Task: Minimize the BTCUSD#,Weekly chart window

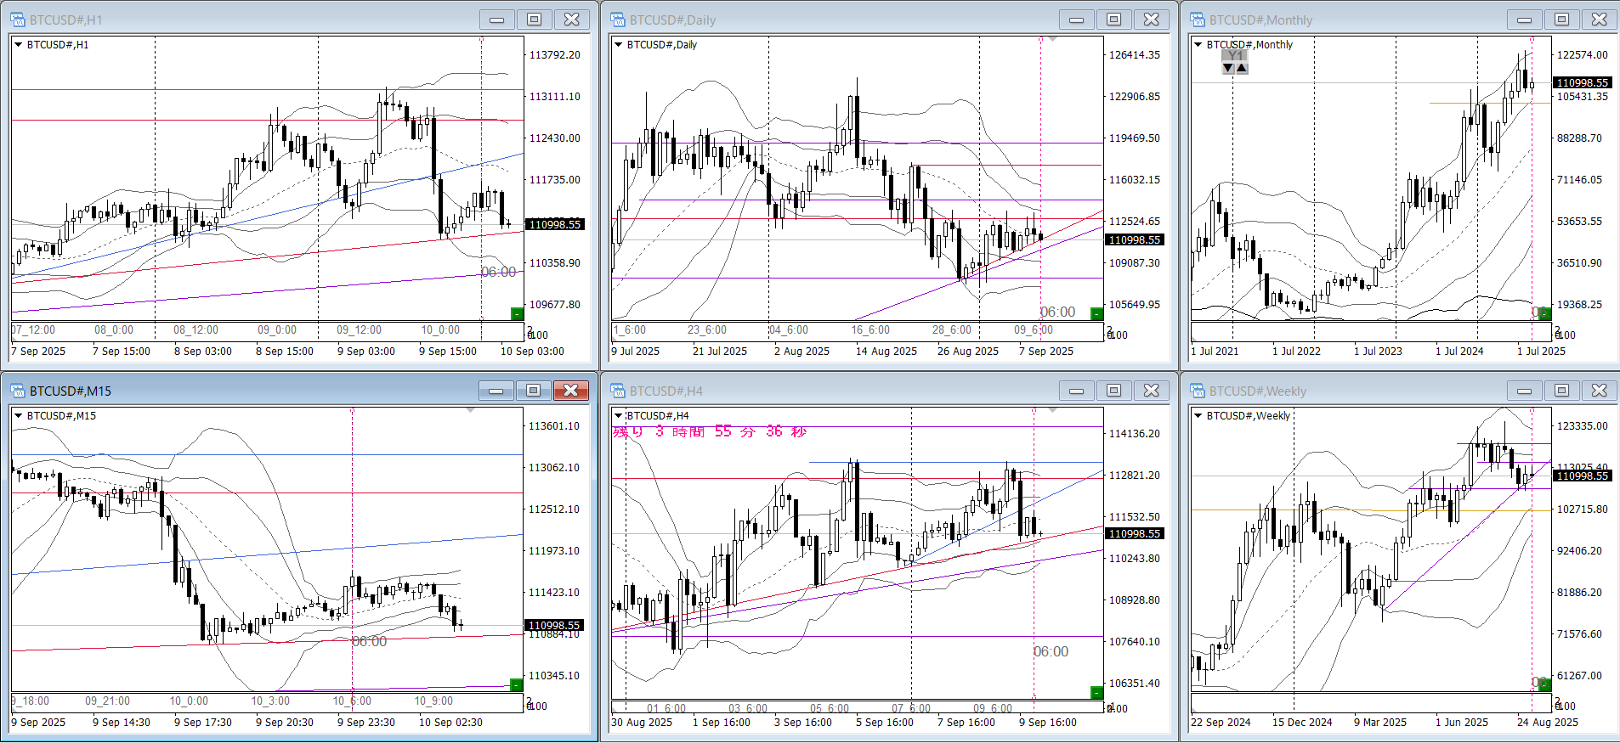Action: point(1524,391)
